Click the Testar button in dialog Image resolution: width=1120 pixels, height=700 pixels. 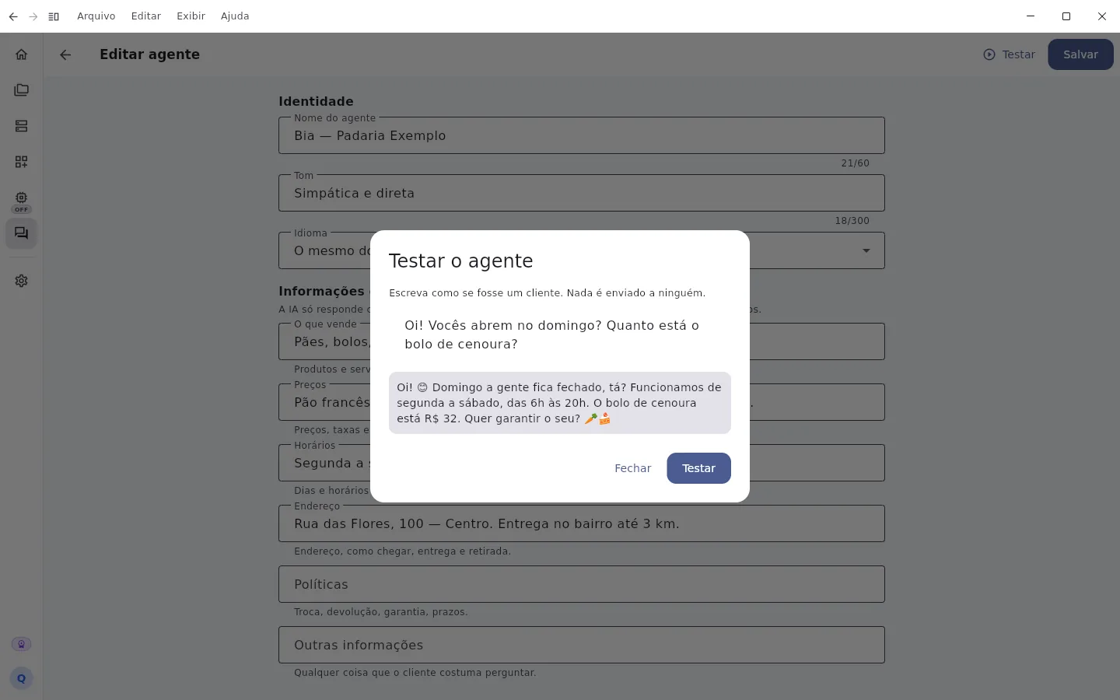[x=698, y=468]
